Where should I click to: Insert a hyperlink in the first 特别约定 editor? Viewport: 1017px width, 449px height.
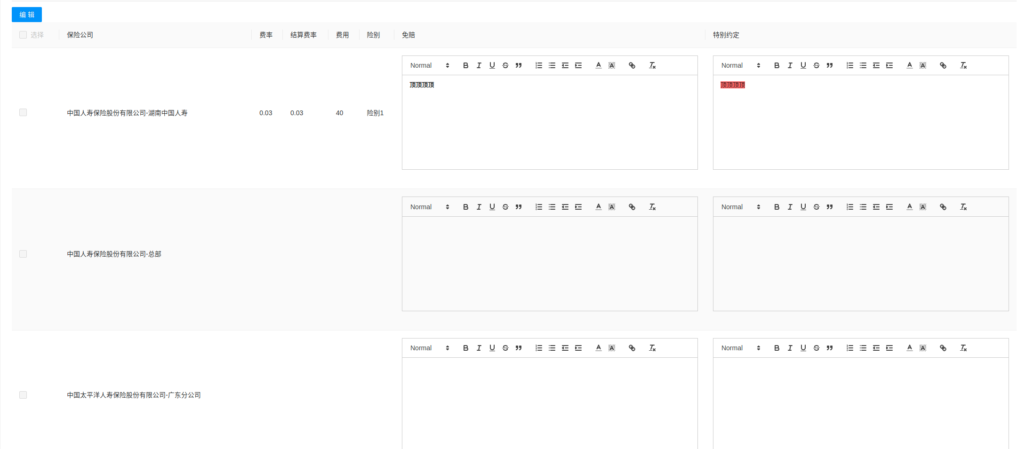point(943,65)
